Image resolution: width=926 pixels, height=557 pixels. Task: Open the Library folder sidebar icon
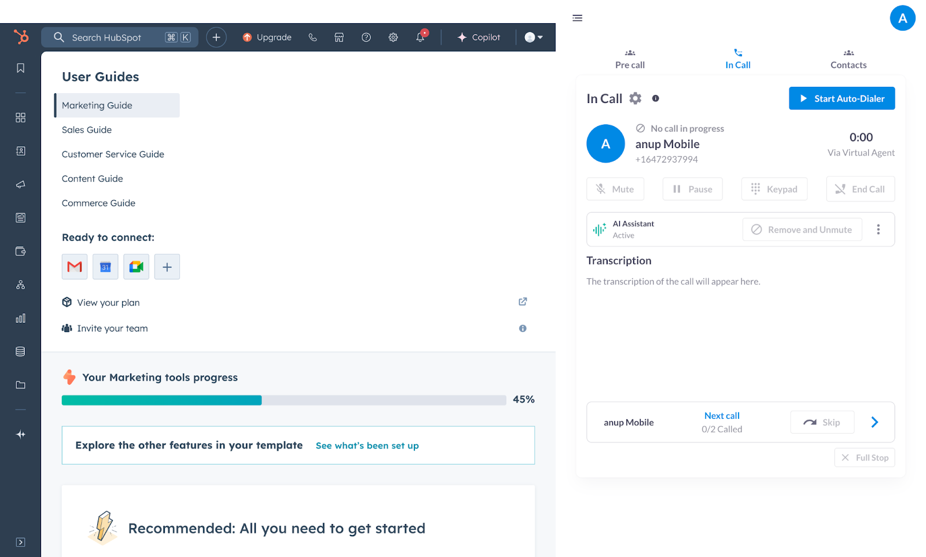20,385
